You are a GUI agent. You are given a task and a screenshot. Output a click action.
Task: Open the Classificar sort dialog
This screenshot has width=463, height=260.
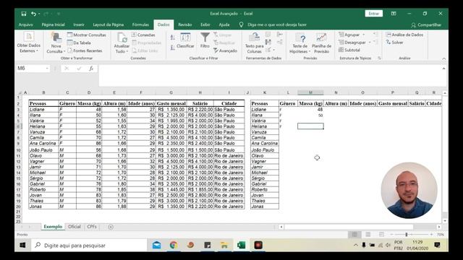click(x=185, y=40)
